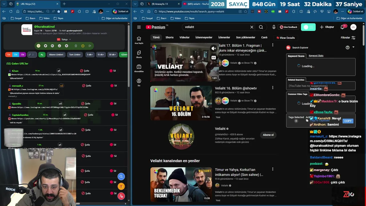366x206 pixels.
Task: Click Abone Linkleri button in URL Ninja
Action: pyautogui.click(x=56, y=54)
